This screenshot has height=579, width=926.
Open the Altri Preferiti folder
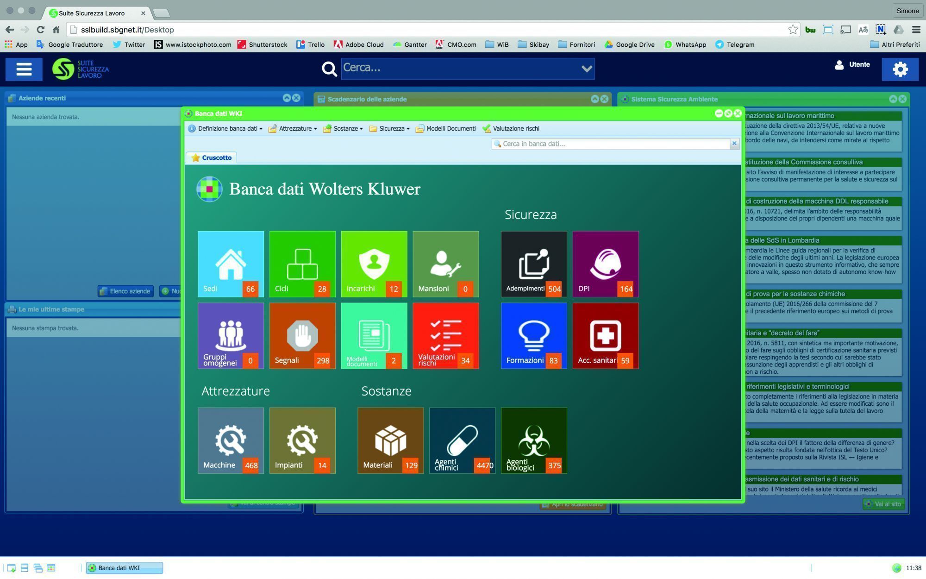click(895, 44)
